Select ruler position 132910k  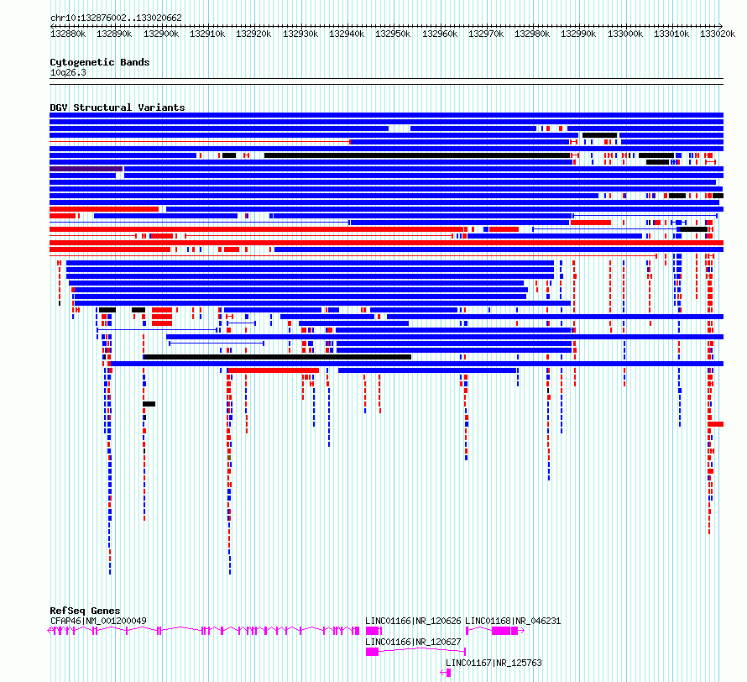click(207, 34)
